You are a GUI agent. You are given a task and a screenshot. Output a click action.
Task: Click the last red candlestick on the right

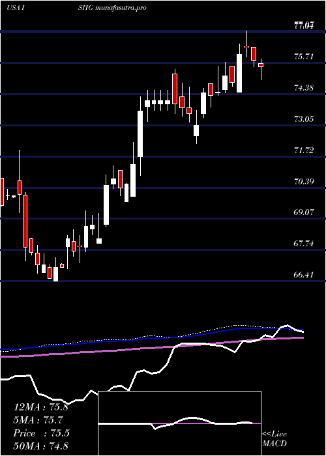coord(261,65)
